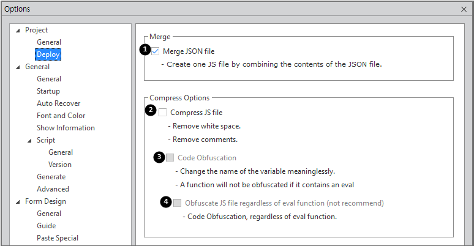Viewport: 474px width, 246px height.
Task: Collapse the top-level General tree node
Action: pos(18,67)
